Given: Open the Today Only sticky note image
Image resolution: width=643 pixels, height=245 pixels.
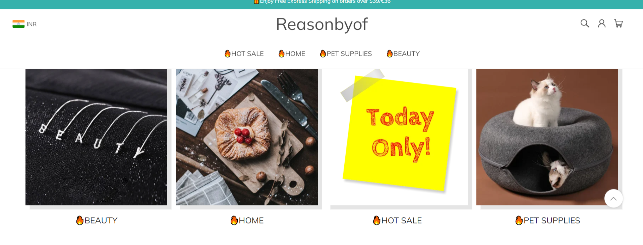Looking at the screenshot, I should click(399, 137).
